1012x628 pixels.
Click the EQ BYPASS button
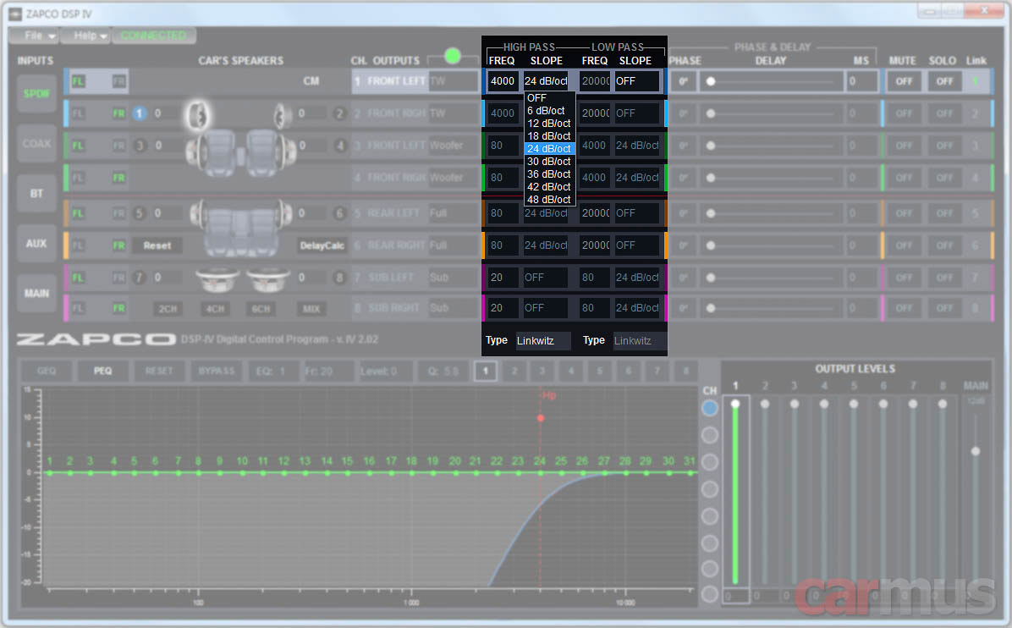[x=217, y=371]
